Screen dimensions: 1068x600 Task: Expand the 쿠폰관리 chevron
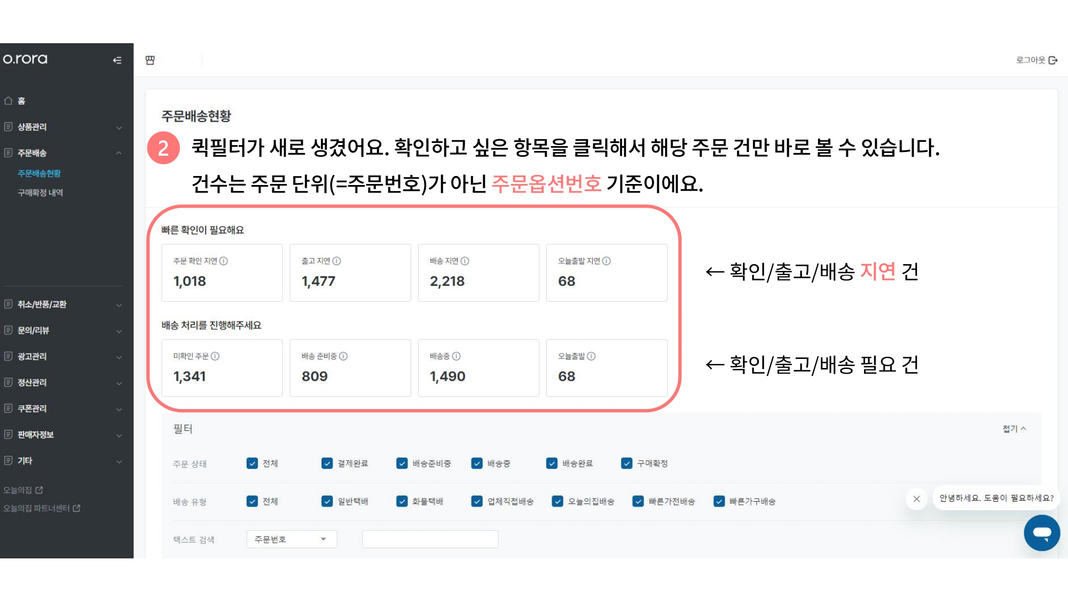tap(119, 409)
